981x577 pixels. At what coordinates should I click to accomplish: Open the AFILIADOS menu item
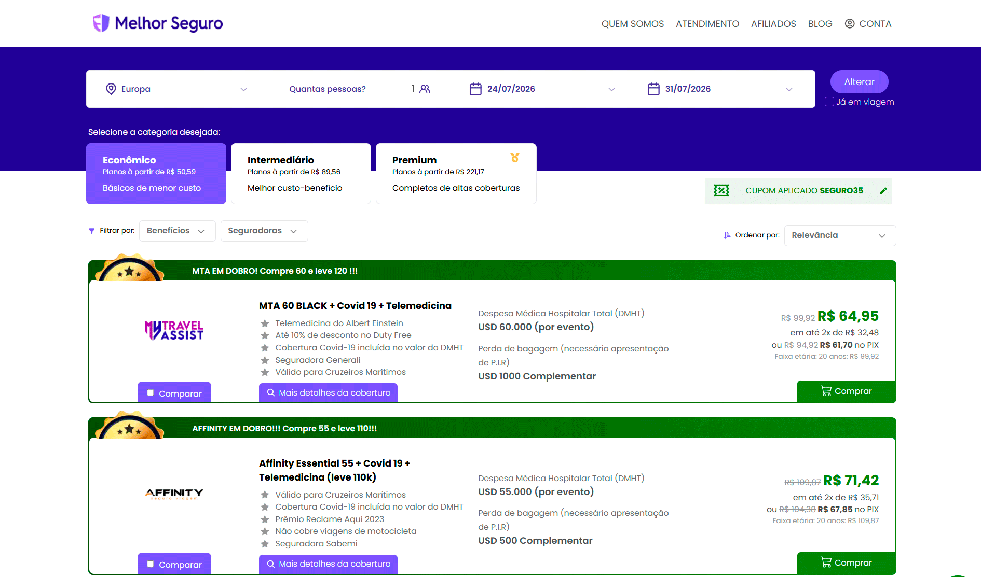coord(773,24)
